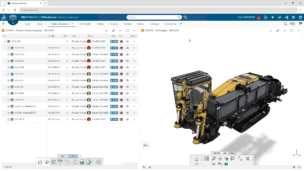Open the hamburger menu beside the tabs
This screenshot has height=171, width=304.
click(x=3, y=24)
